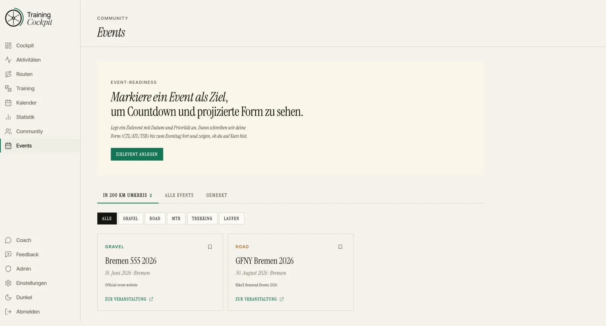This screenshot has width=606, height=326.
Task: Click the Coach chat bubble icon
Action: pyautogui.click(x=8, y=240)
